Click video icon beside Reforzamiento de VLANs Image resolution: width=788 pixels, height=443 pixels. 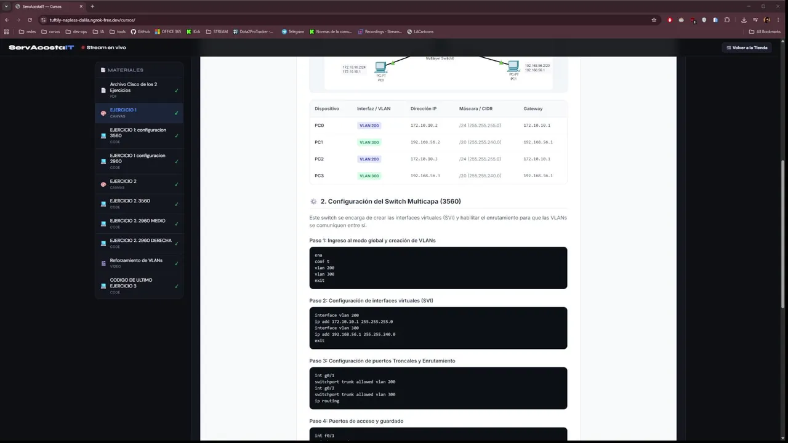(103, 263)
